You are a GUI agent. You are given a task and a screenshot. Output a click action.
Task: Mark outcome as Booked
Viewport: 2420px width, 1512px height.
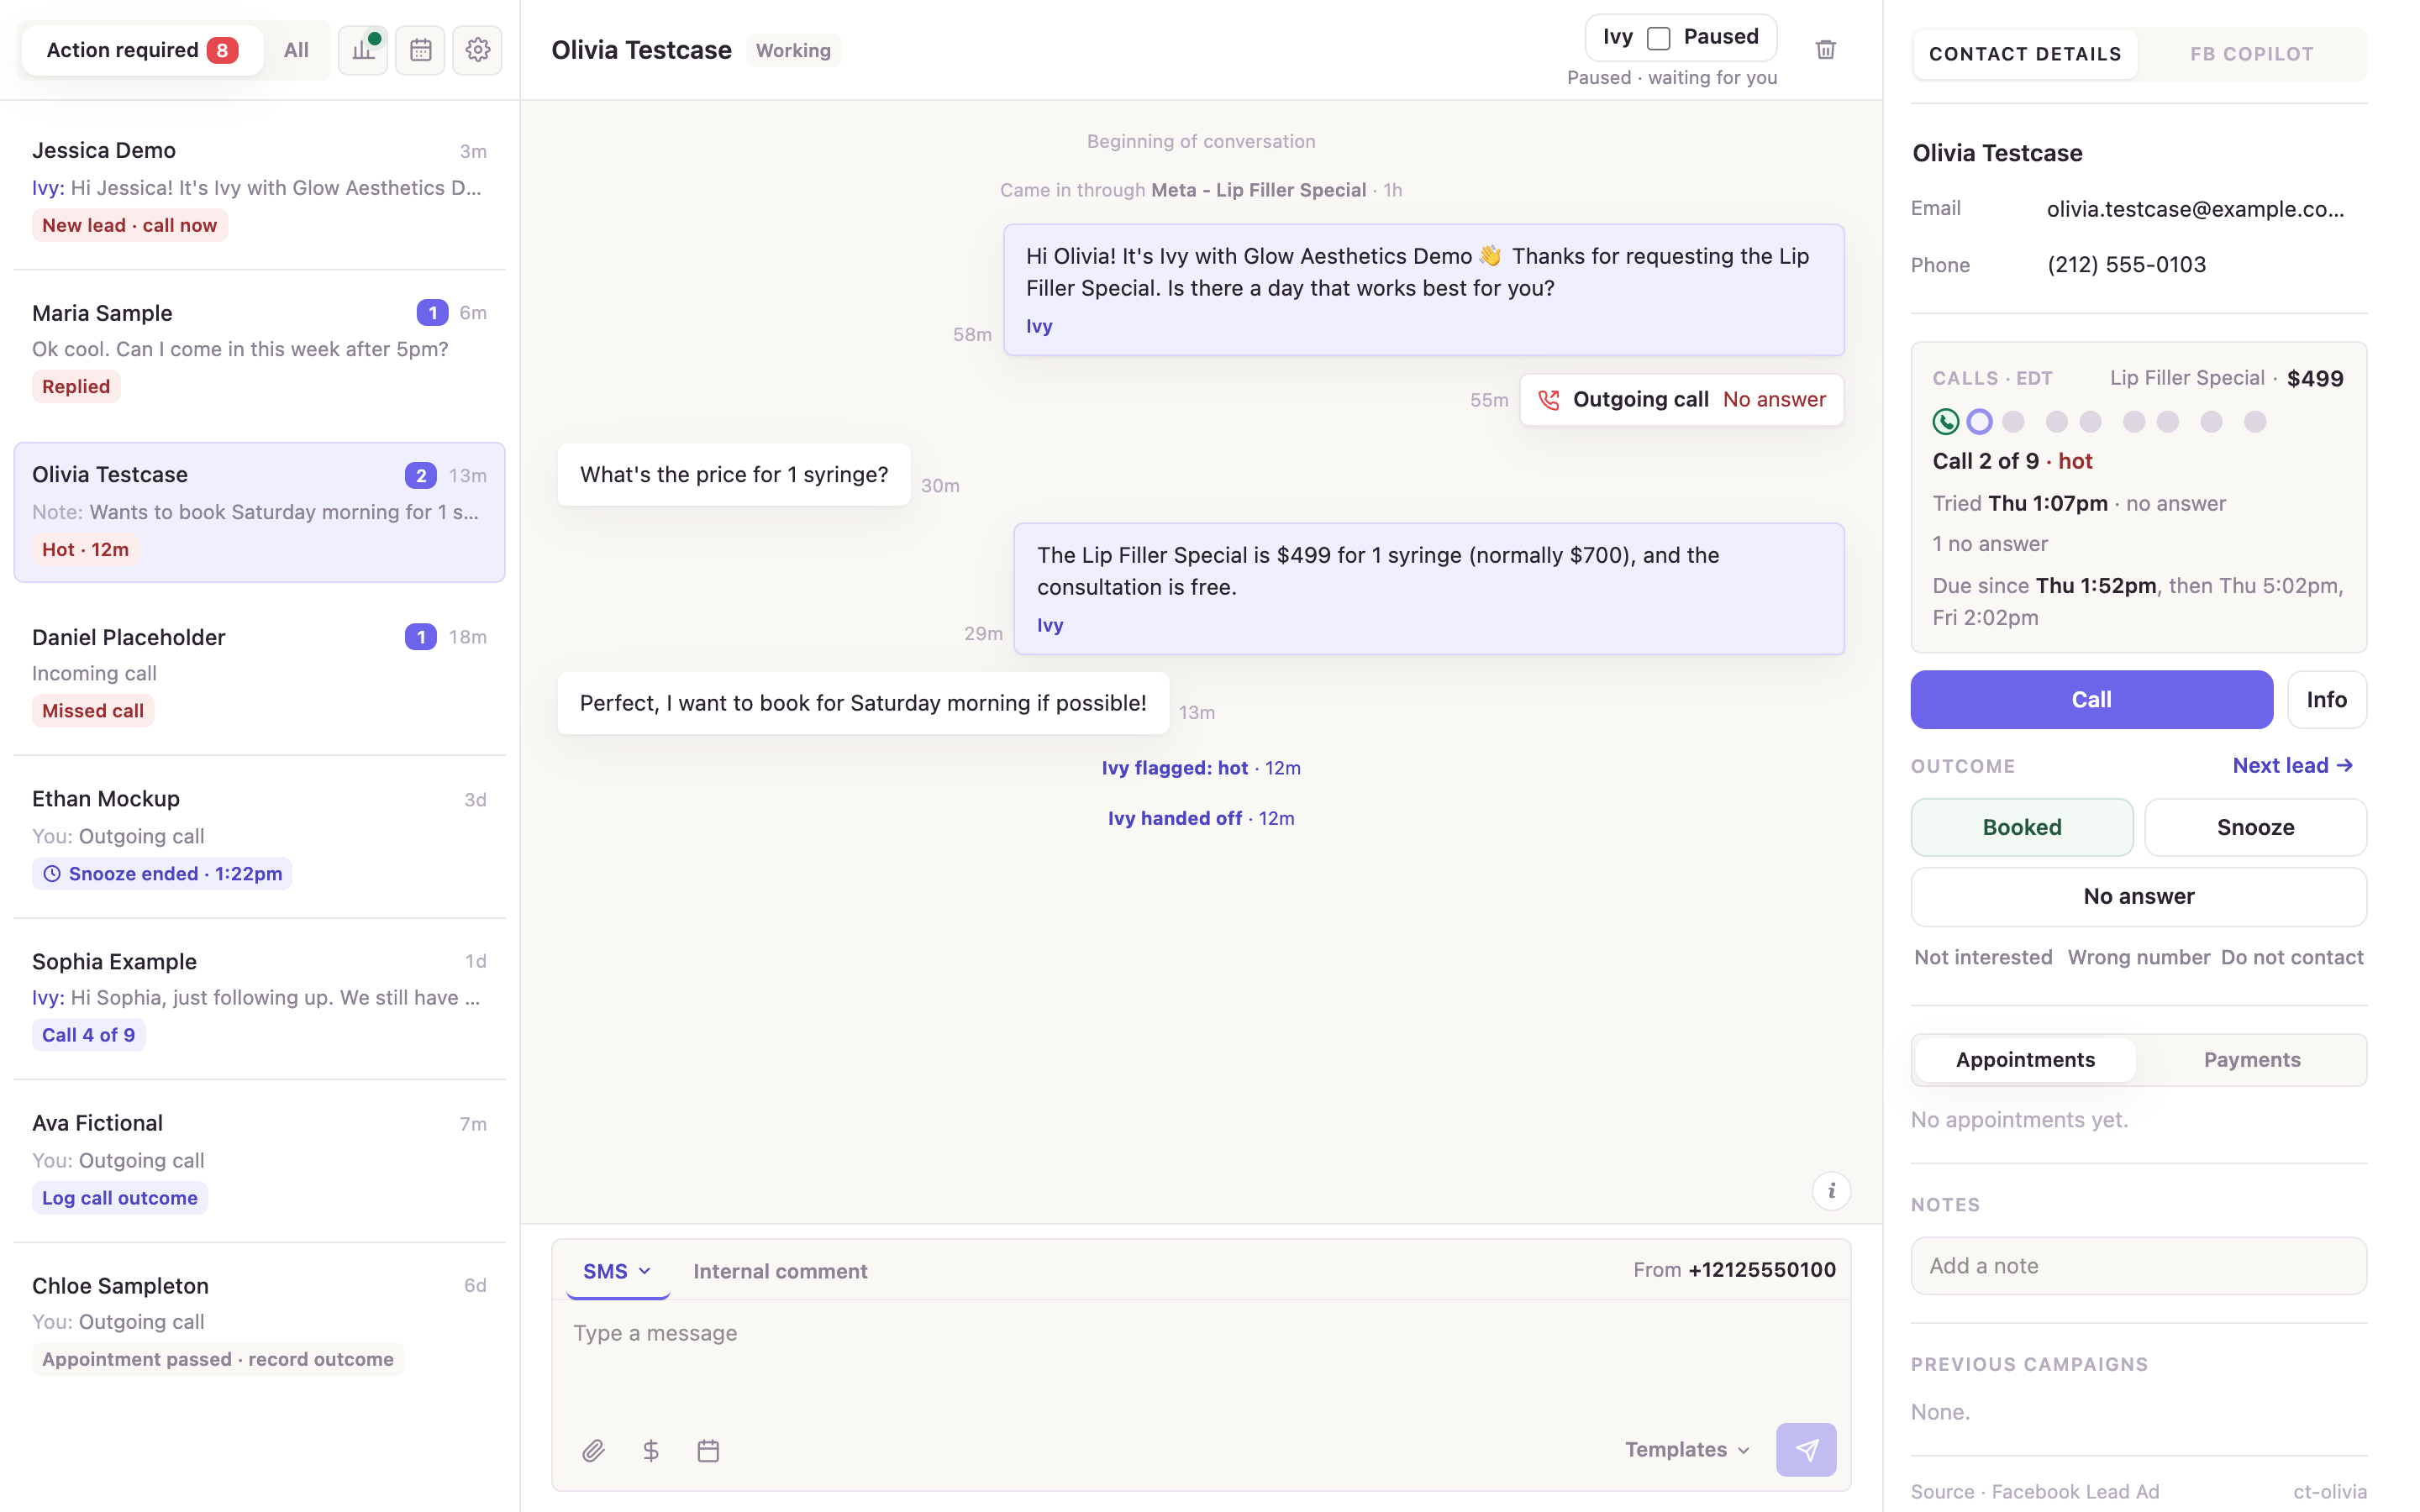coord(2022,827)
